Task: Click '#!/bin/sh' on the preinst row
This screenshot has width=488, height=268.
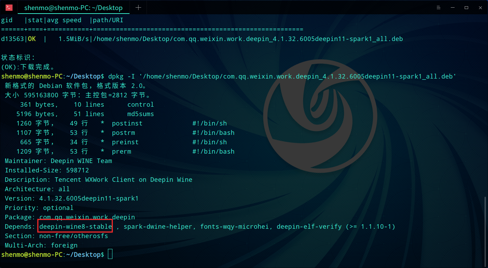Action: [x=210, y=142]
